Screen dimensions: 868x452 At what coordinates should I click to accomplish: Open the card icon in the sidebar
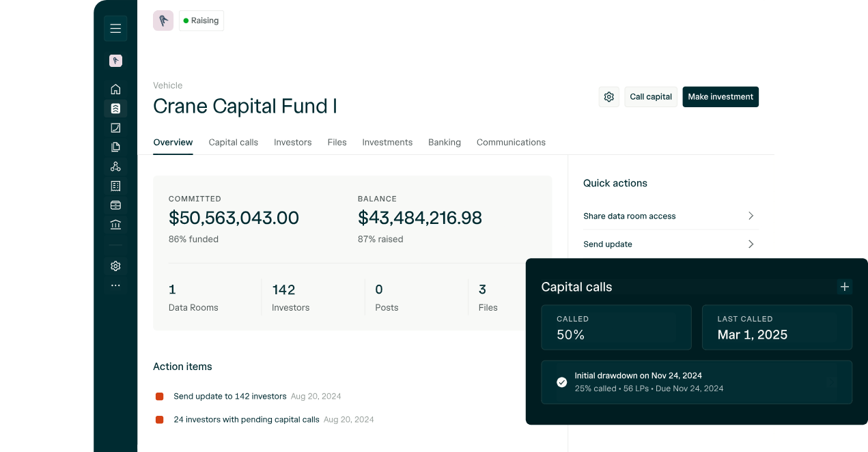tap(115, 205)
